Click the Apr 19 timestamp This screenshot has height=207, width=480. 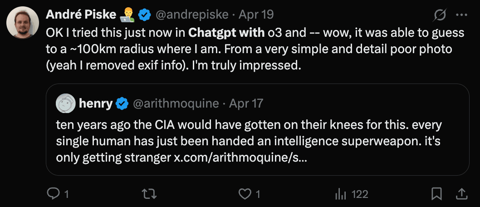256,15
